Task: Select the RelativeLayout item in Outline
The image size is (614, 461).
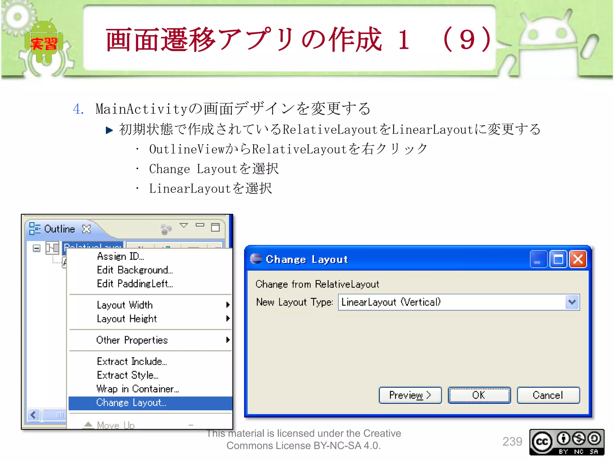Action: tap(93, 245)
